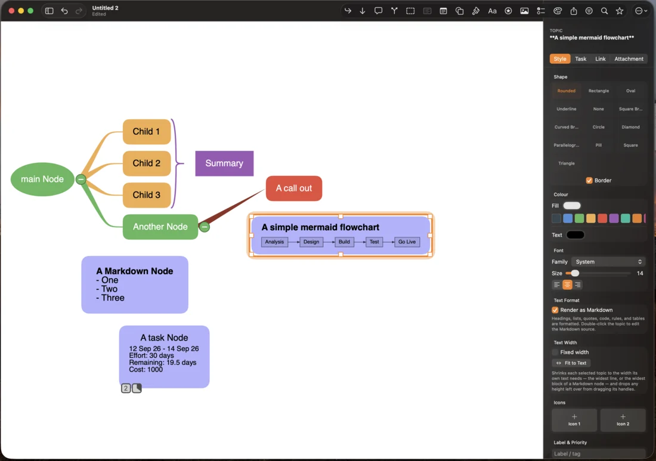Screen dimensions: 656x461
Task: Switch to the Style tab
Action: 560,59
